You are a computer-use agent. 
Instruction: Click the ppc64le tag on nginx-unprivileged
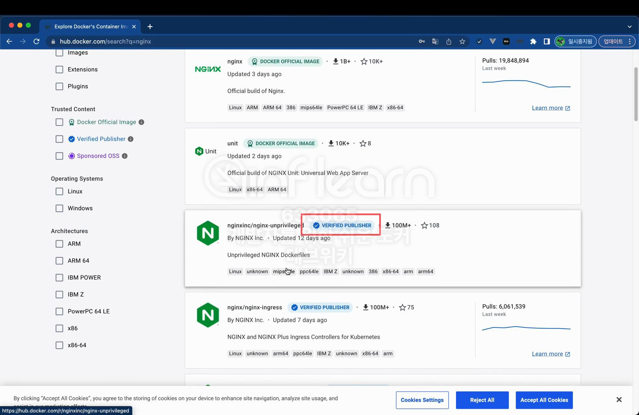(309, 272)
